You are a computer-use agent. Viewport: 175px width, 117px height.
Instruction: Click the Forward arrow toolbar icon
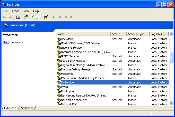(10, 17)
